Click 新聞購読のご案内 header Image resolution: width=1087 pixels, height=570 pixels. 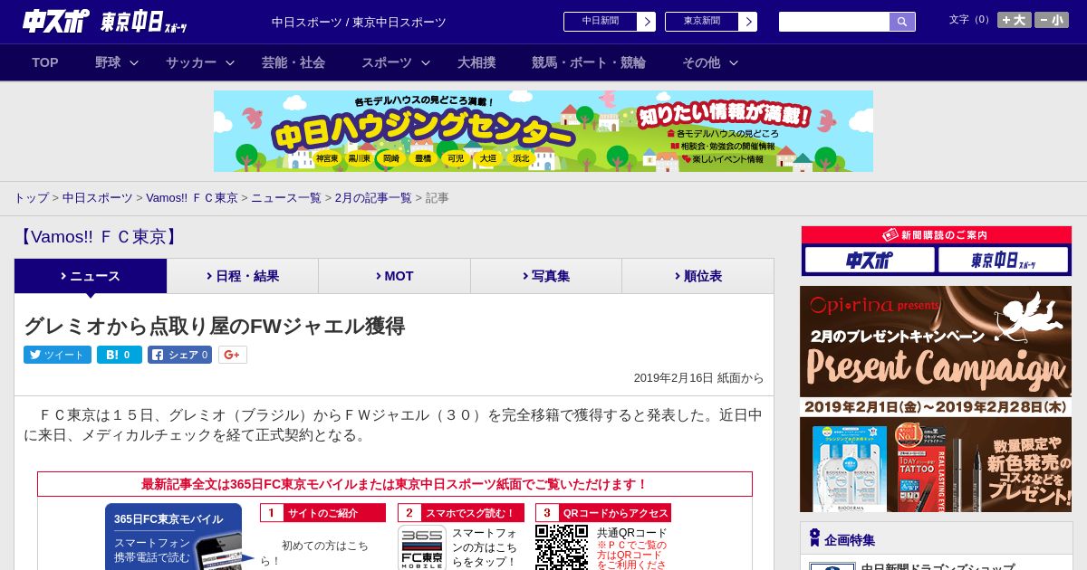point(936,235)
